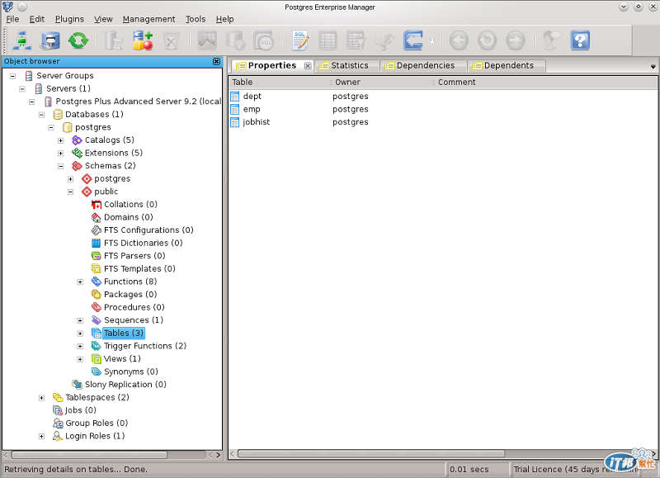
Task: Click the view data grid icon
Action: [x=328, y=40]
